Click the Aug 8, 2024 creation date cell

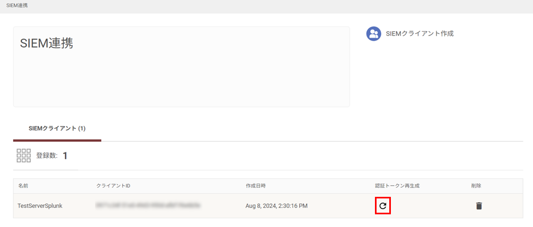coord(276,206)
